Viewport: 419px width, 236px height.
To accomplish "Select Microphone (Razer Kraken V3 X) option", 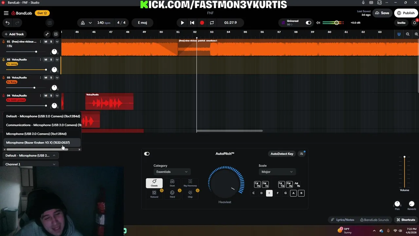I will 43,143.
